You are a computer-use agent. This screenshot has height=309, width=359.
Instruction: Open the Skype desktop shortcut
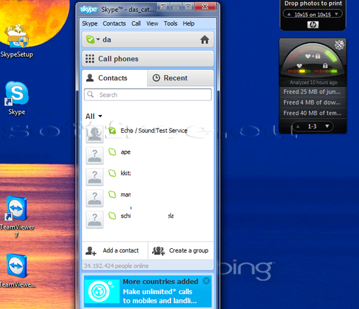tap(17, 99)
